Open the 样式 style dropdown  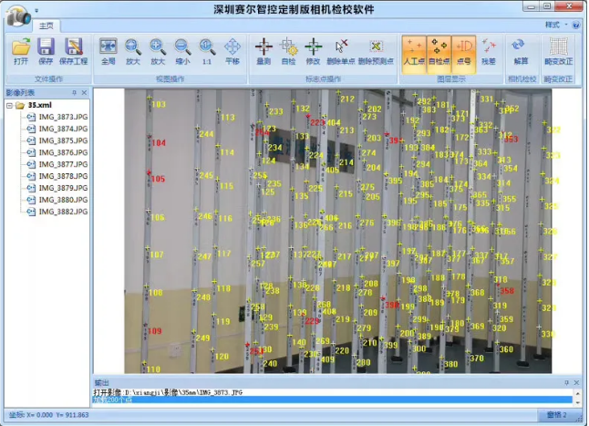tap(554, 25)
